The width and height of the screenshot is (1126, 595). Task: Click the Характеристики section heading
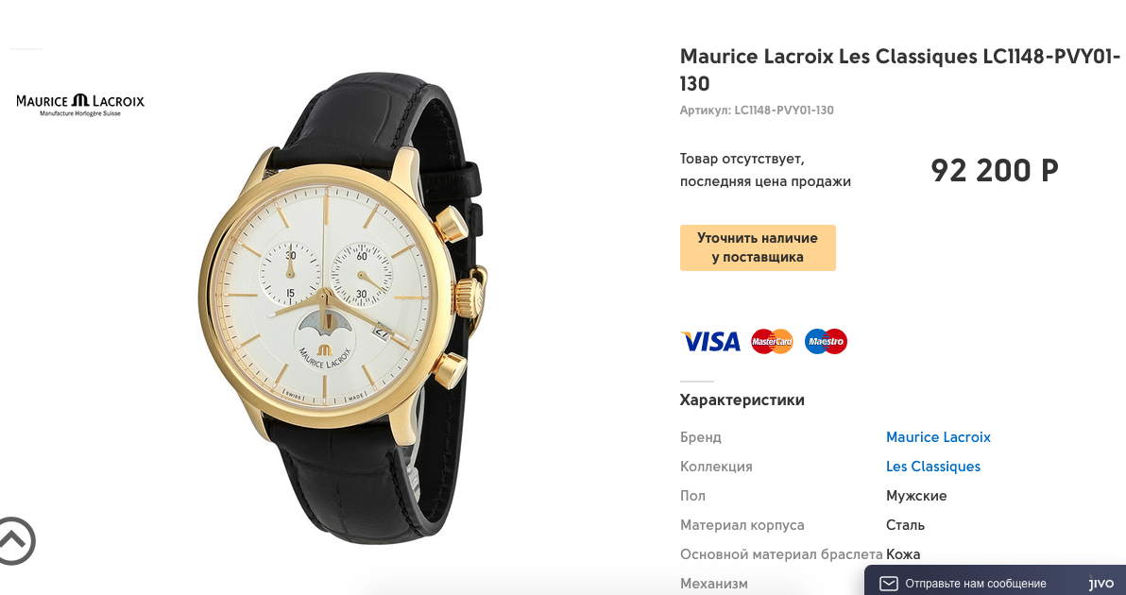point(742,399)
